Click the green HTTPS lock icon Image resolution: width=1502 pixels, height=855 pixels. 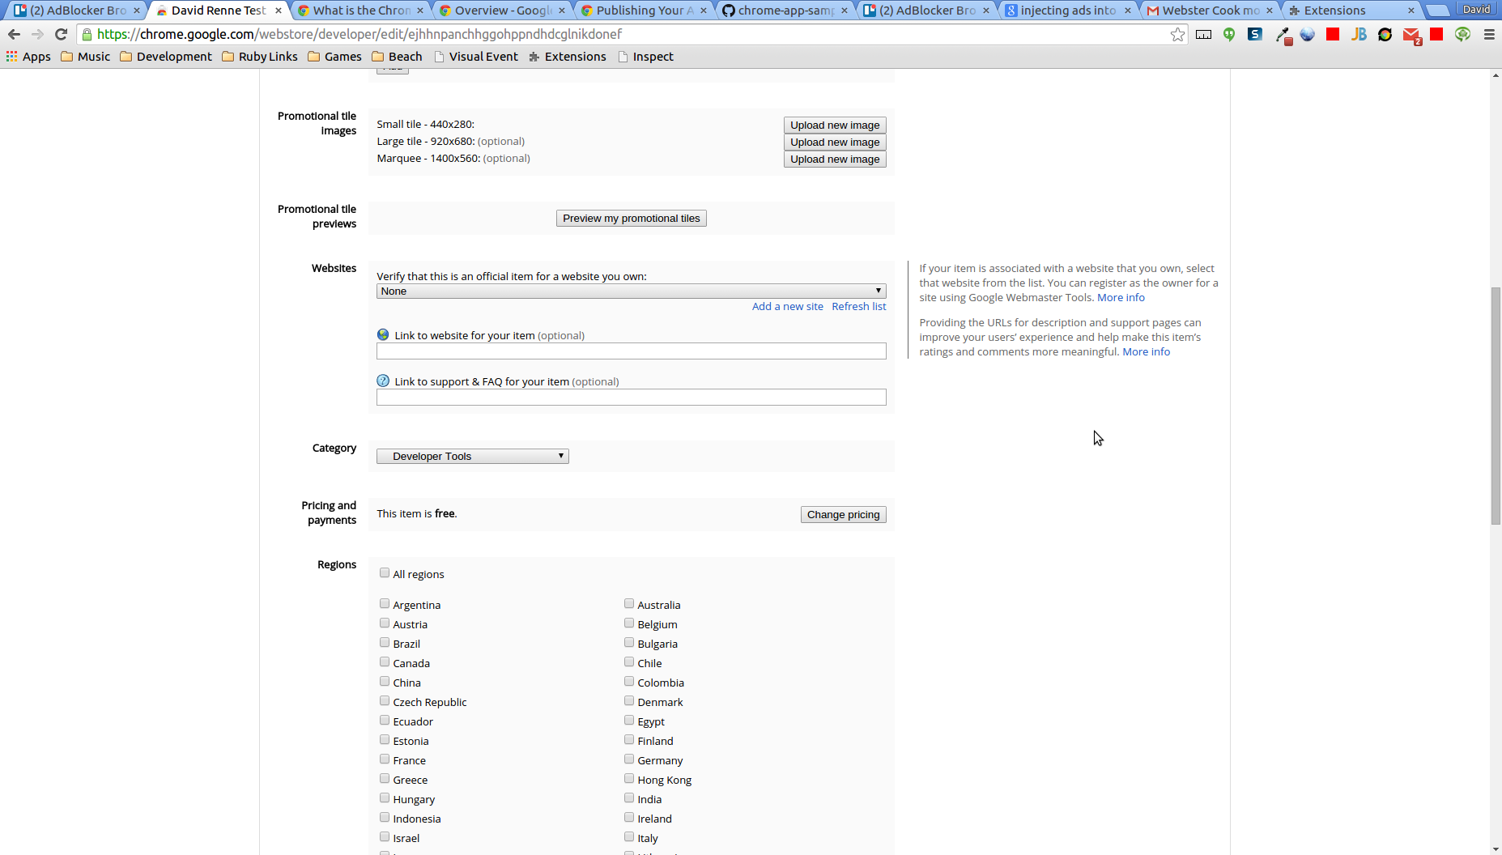(87, 34)
